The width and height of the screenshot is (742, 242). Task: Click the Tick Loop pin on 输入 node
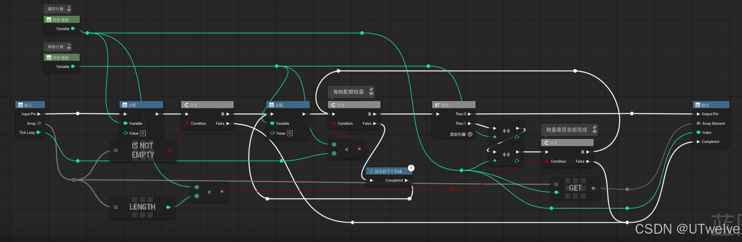[x=38, y=132]
